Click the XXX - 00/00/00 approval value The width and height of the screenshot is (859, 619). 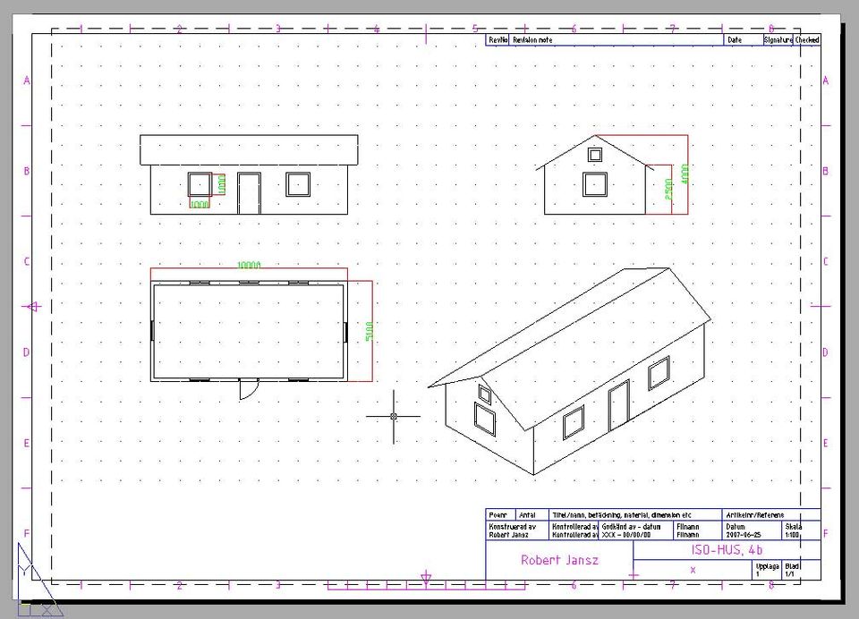coord(626,535)
